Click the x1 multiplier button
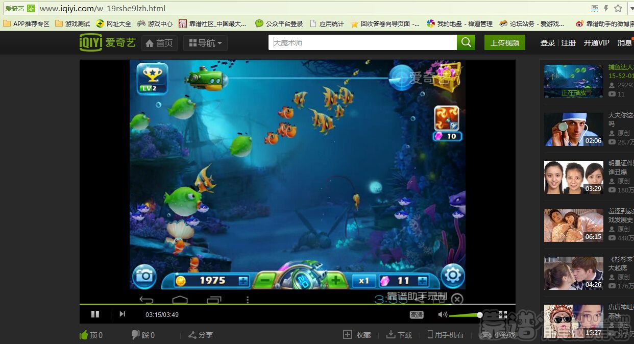Image resolution: width=634 pixels, height=344 pixels. 363,280
